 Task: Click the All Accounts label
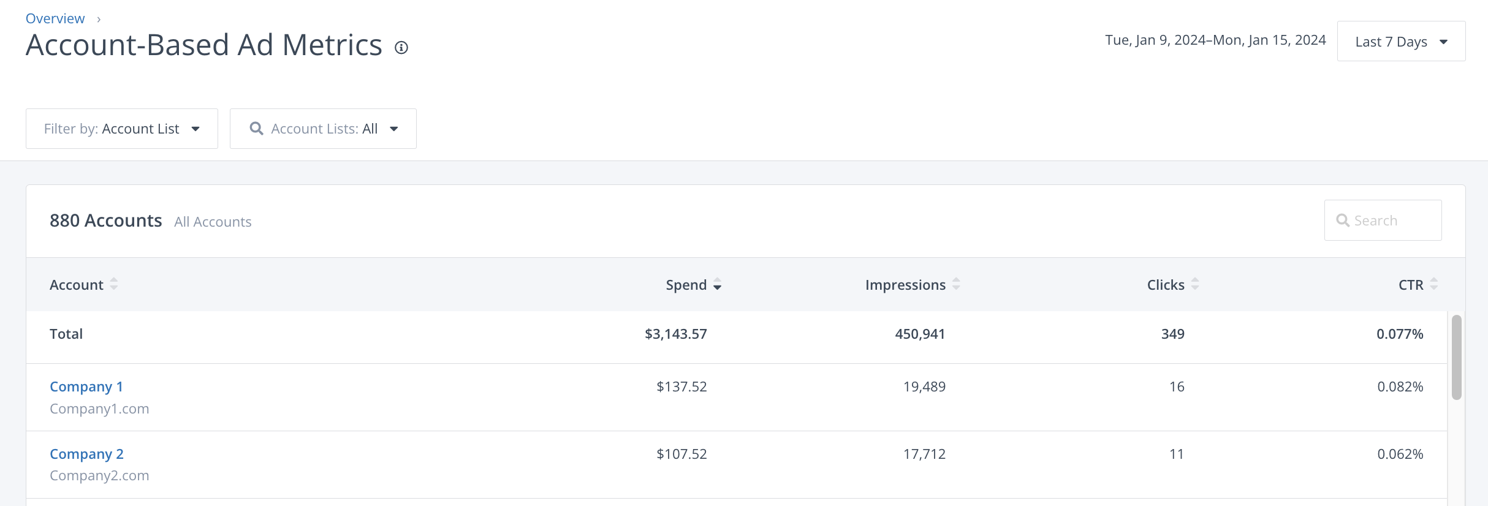(x=213, y=222)
